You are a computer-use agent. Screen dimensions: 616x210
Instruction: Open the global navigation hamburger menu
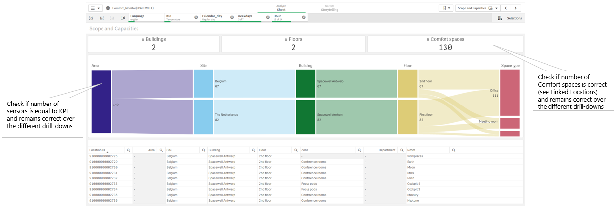95,8
